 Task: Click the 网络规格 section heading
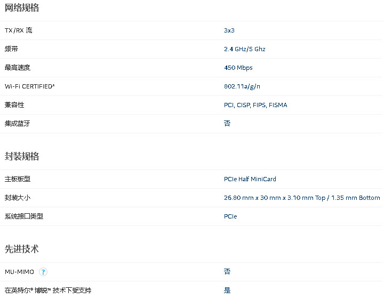(x=22, y=8)
